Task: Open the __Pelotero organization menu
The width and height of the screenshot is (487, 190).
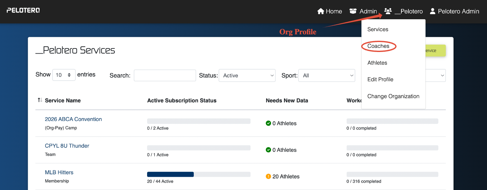Action: point(403,11)
